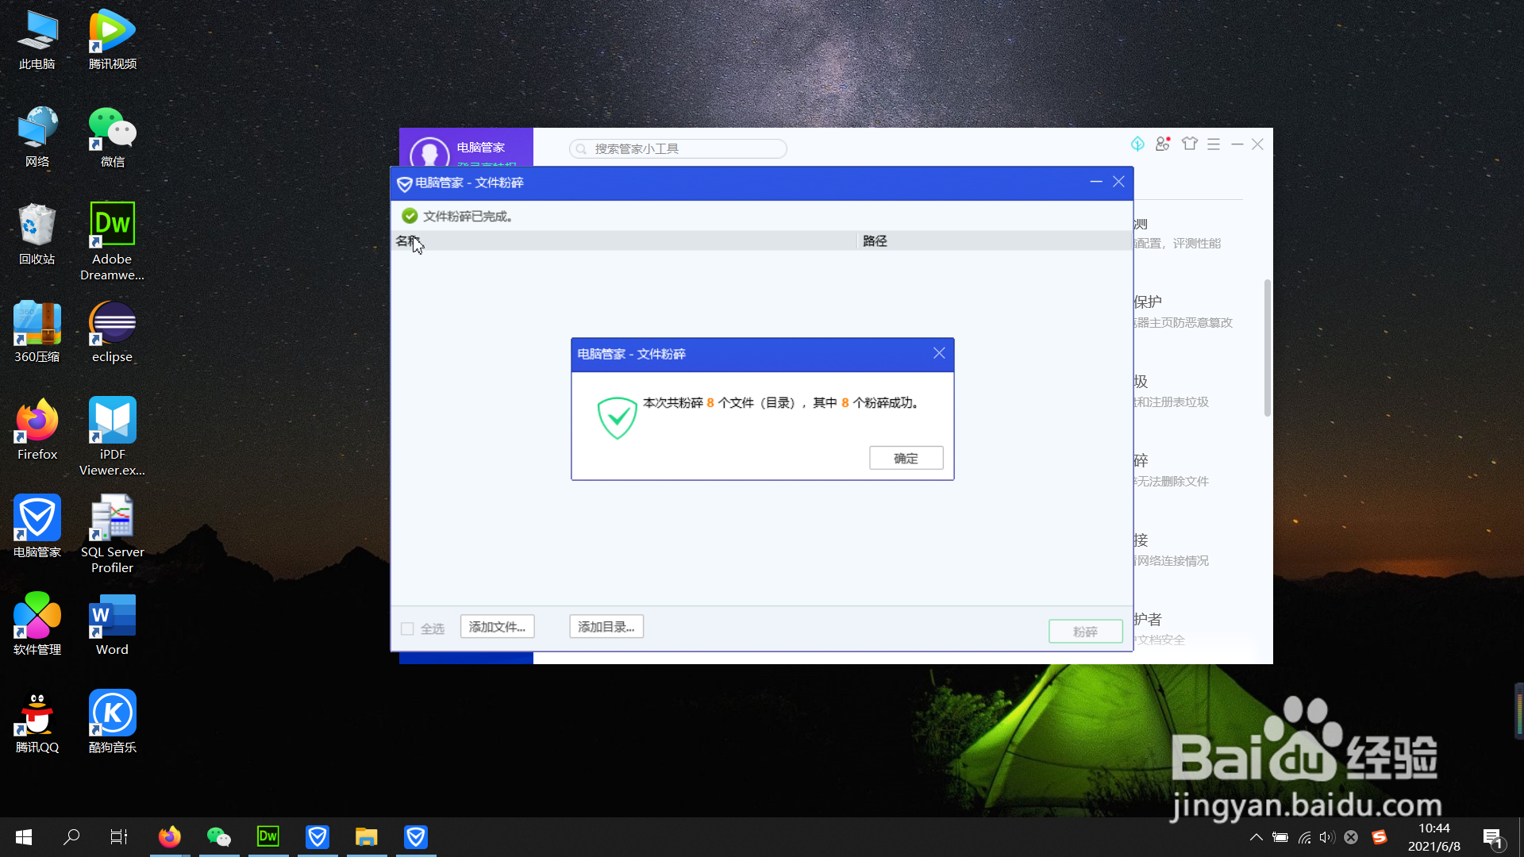Viewport: 1524px width, 857px height.
Task: Click the 确定 button in the dialog
Action: 906,458
